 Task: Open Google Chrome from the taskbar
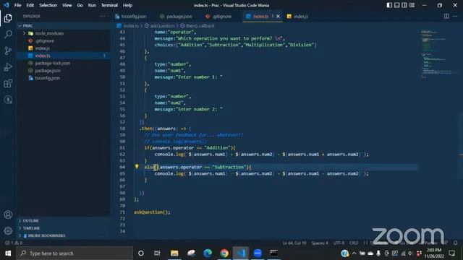click(224, 253)
